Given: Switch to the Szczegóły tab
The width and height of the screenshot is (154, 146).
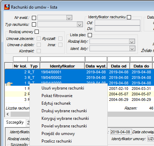Looking at the screenshot, I should pos(15,122).
